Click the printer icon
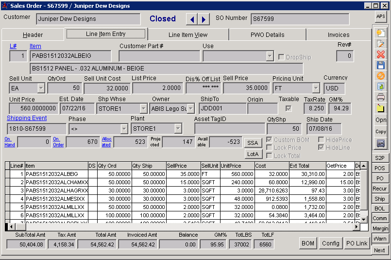Viewport: 391px width, 260px height. click(381, 97)
